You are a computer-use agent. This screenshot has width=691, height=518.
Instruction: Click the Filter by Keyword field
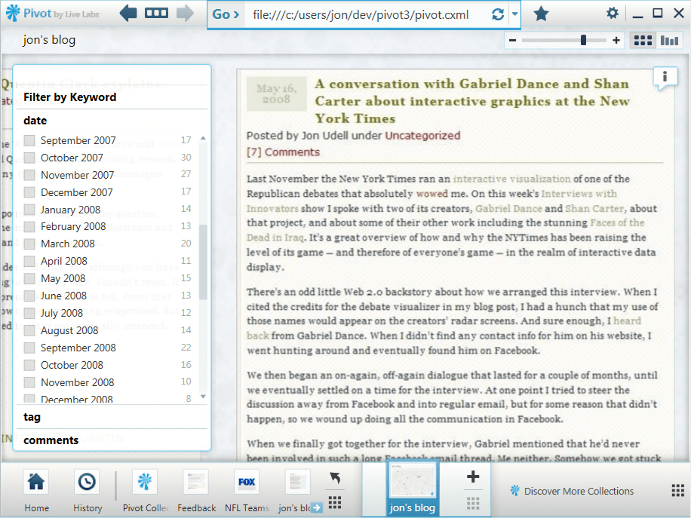pos(112,97)
